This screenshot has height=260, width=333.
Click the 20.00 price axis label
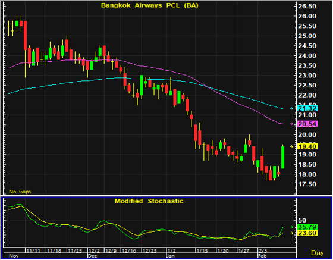tap(307, 134)
